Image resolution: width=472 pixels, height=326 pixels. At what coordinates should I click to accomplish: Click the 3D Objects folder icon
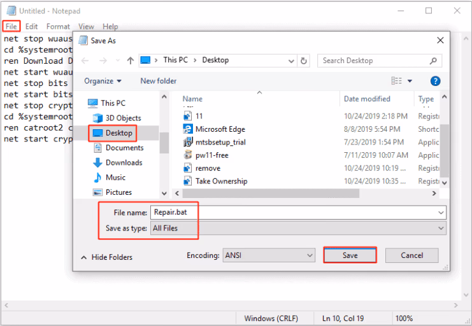[x=97, y=118]
